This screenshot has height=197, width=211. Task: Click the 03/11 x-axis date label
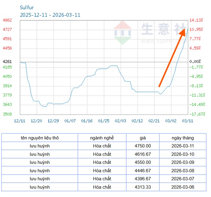pyautogui.click(x=187, y=121)
